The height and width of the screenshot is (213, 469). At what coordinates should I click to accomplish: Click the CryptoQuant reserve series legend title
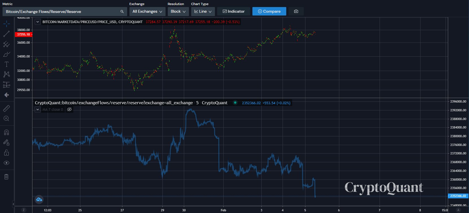(131, 103)
